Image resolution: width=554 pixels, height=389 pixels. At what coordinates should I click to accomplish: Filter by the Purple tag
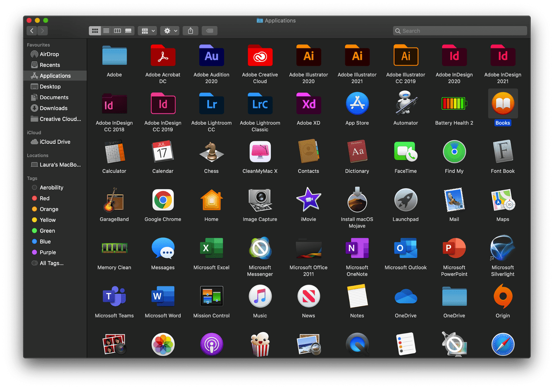coord(55,252)
